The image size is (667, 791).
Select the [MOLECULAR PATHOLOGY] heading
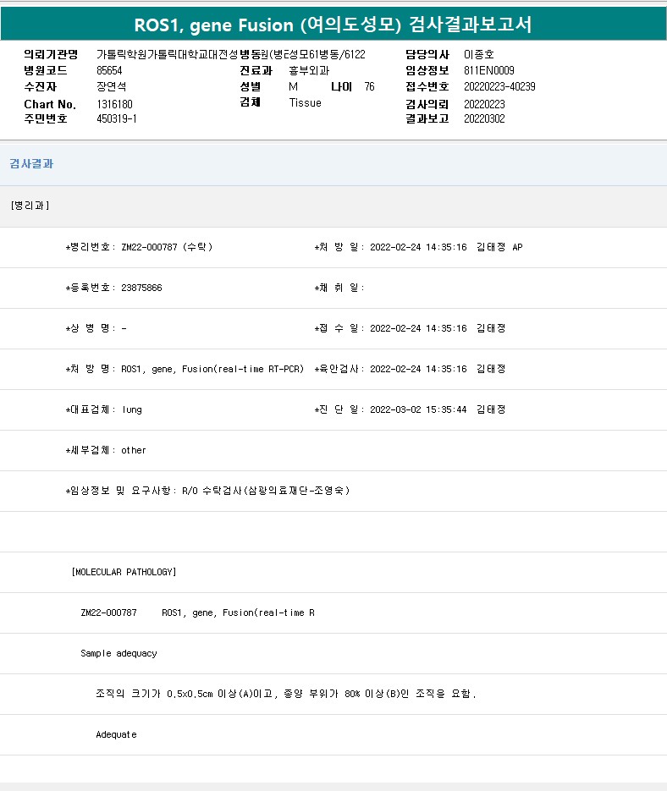pyautogui.click(x=124, y=572)
